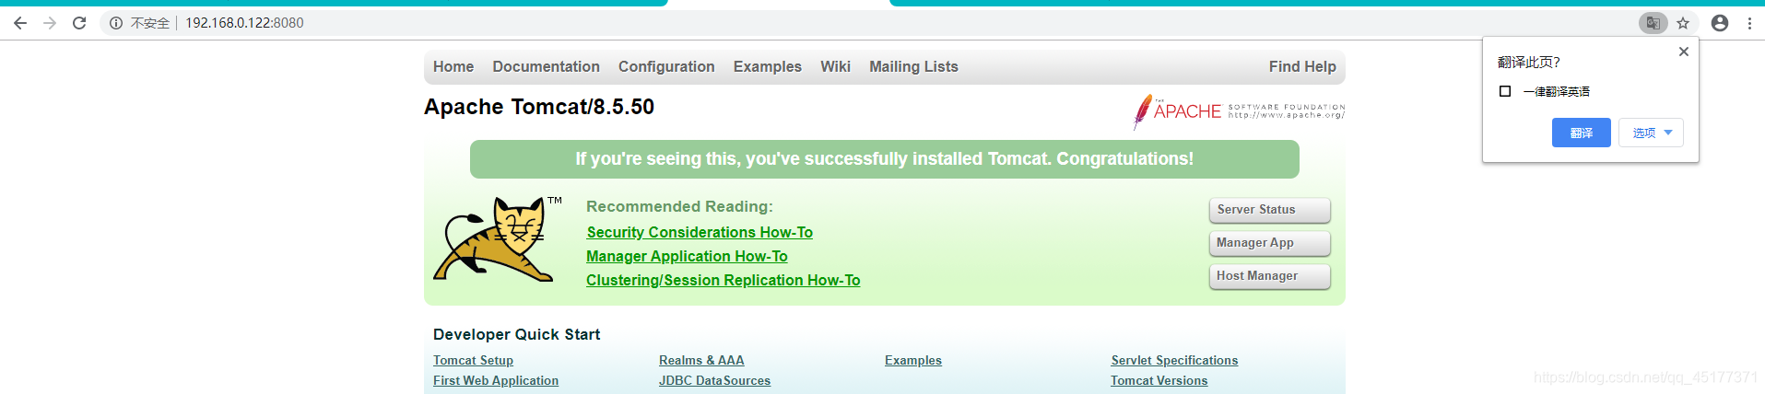Close the translate popup

[x=1684, y=52]
